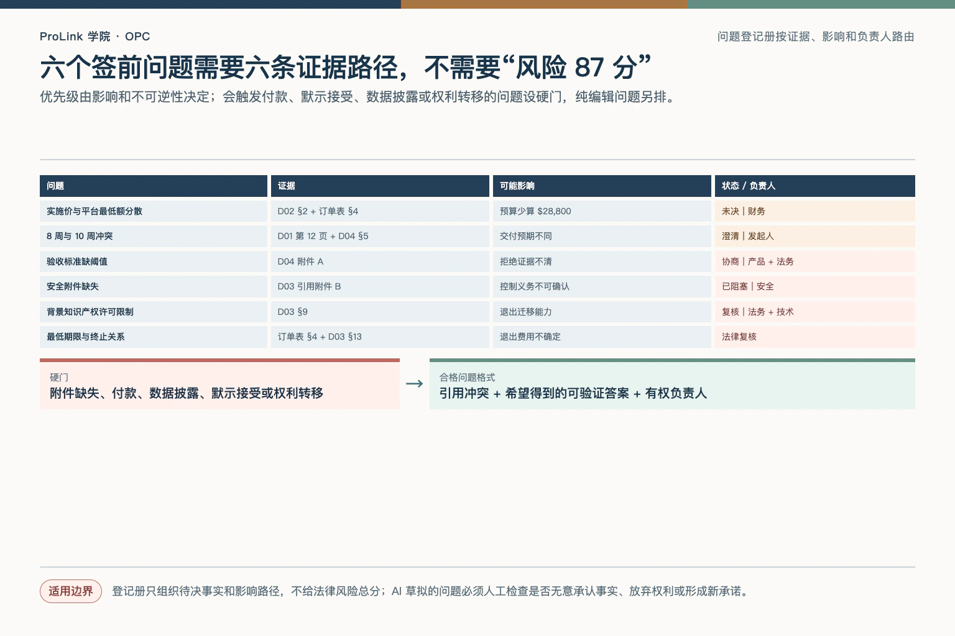This screenshot has width=955, height=636.
Task: Click evidence cell D02 §2 + 订单表 §4
Action: click(x=380, y=211)
